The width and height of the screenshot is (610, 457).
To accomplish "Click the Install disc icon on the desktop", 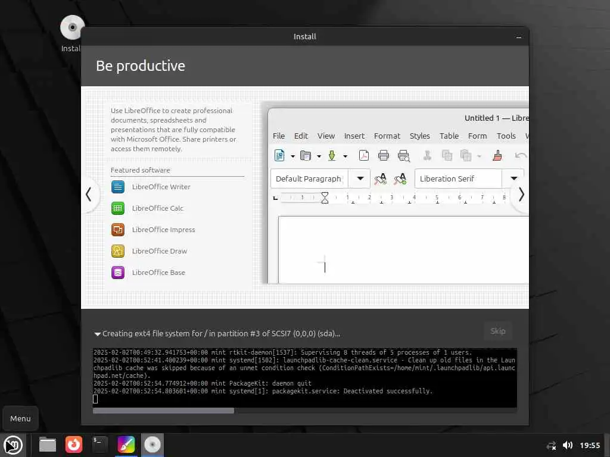I will click(x=72, y=27).
